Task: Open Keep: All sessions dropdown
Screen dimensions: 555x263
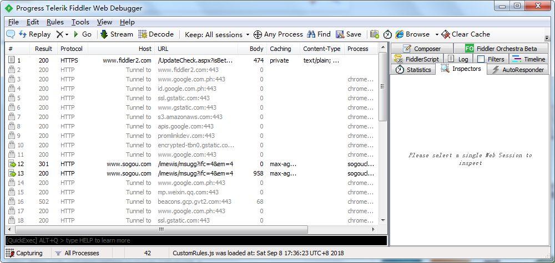Action: (218, 34)
